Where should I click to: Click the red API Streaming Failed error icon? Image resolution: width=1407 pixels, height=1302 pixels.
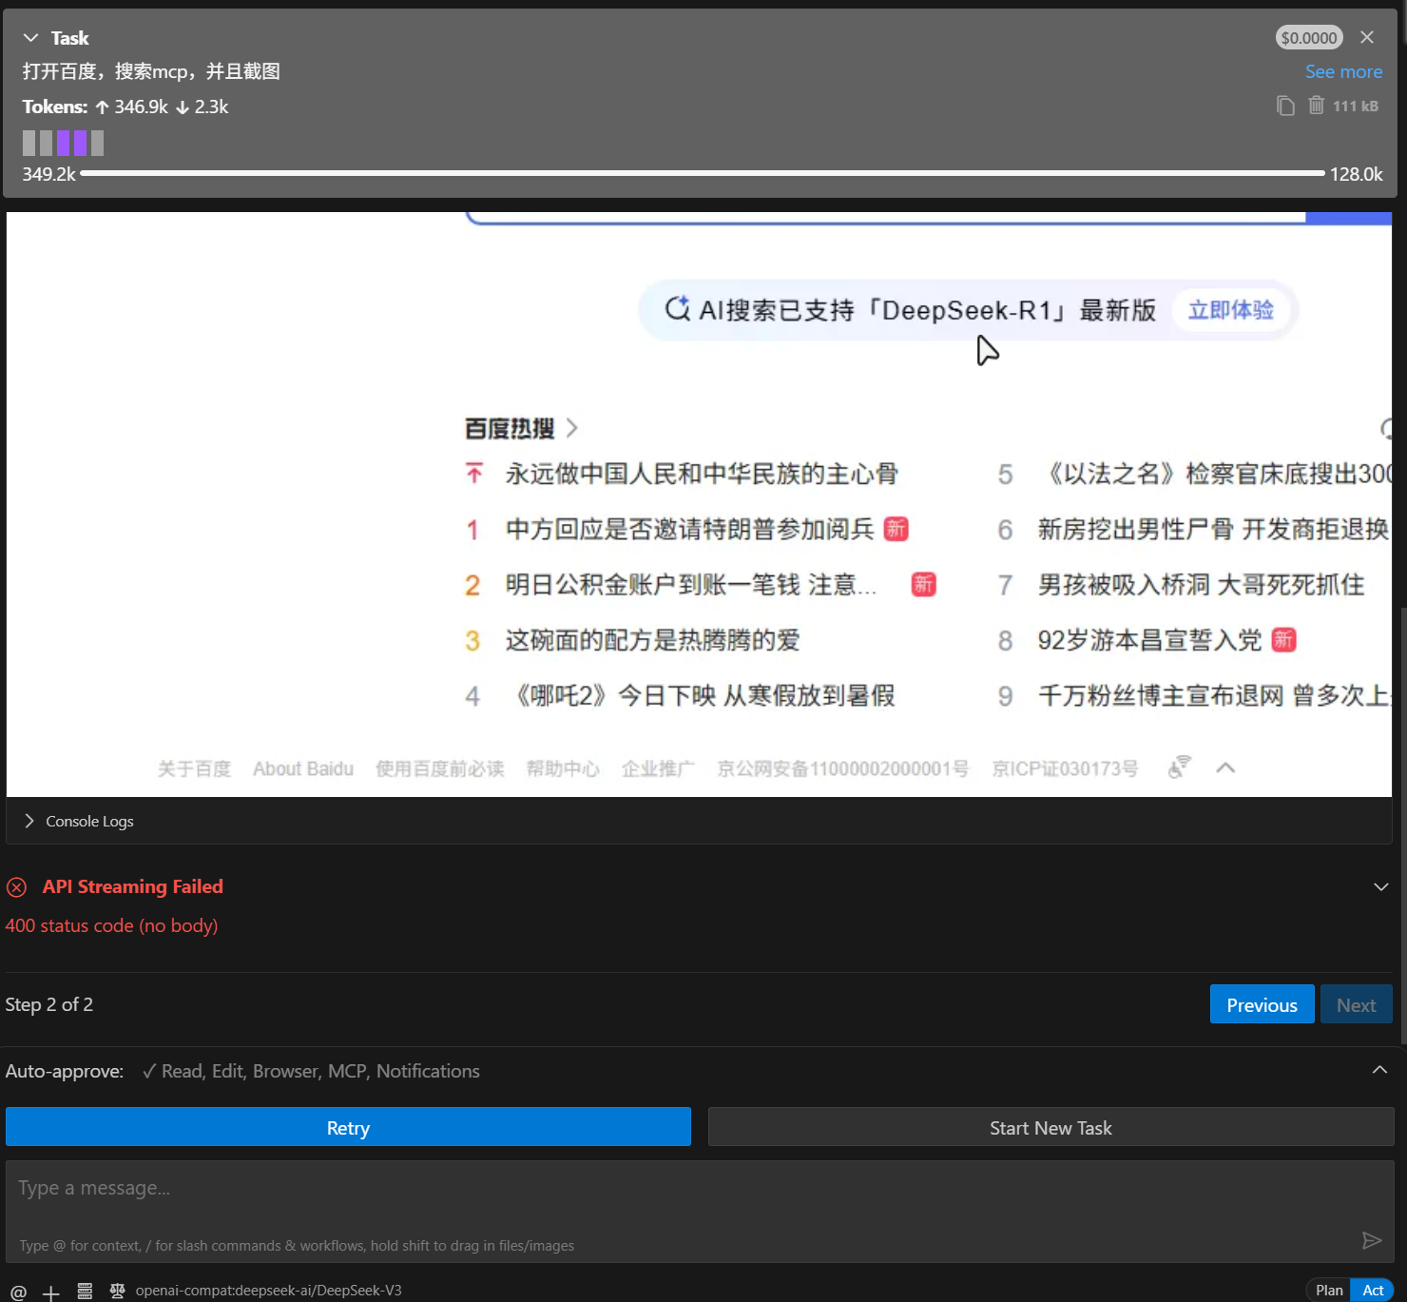[x=16, y=886]
